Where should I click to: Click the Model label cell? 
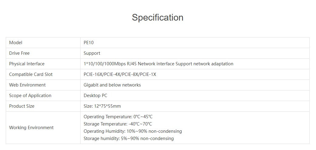pyautogui.click(x=16, y=43)
